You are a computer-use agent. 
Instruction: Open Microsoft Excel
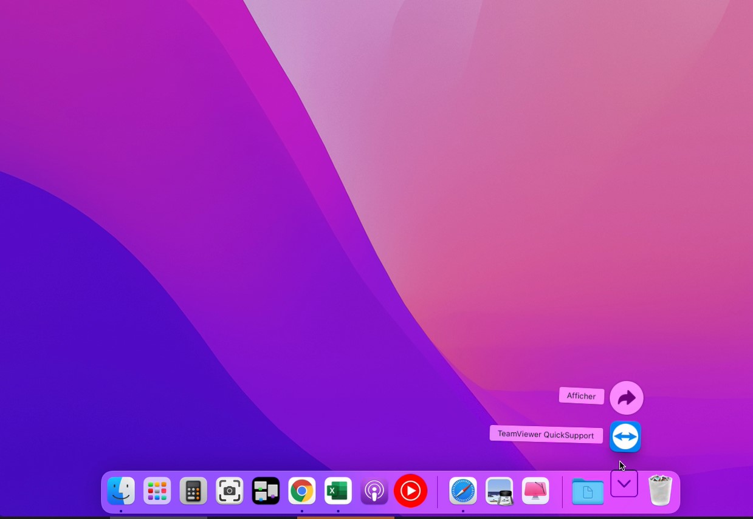click(x=338, y=491)
